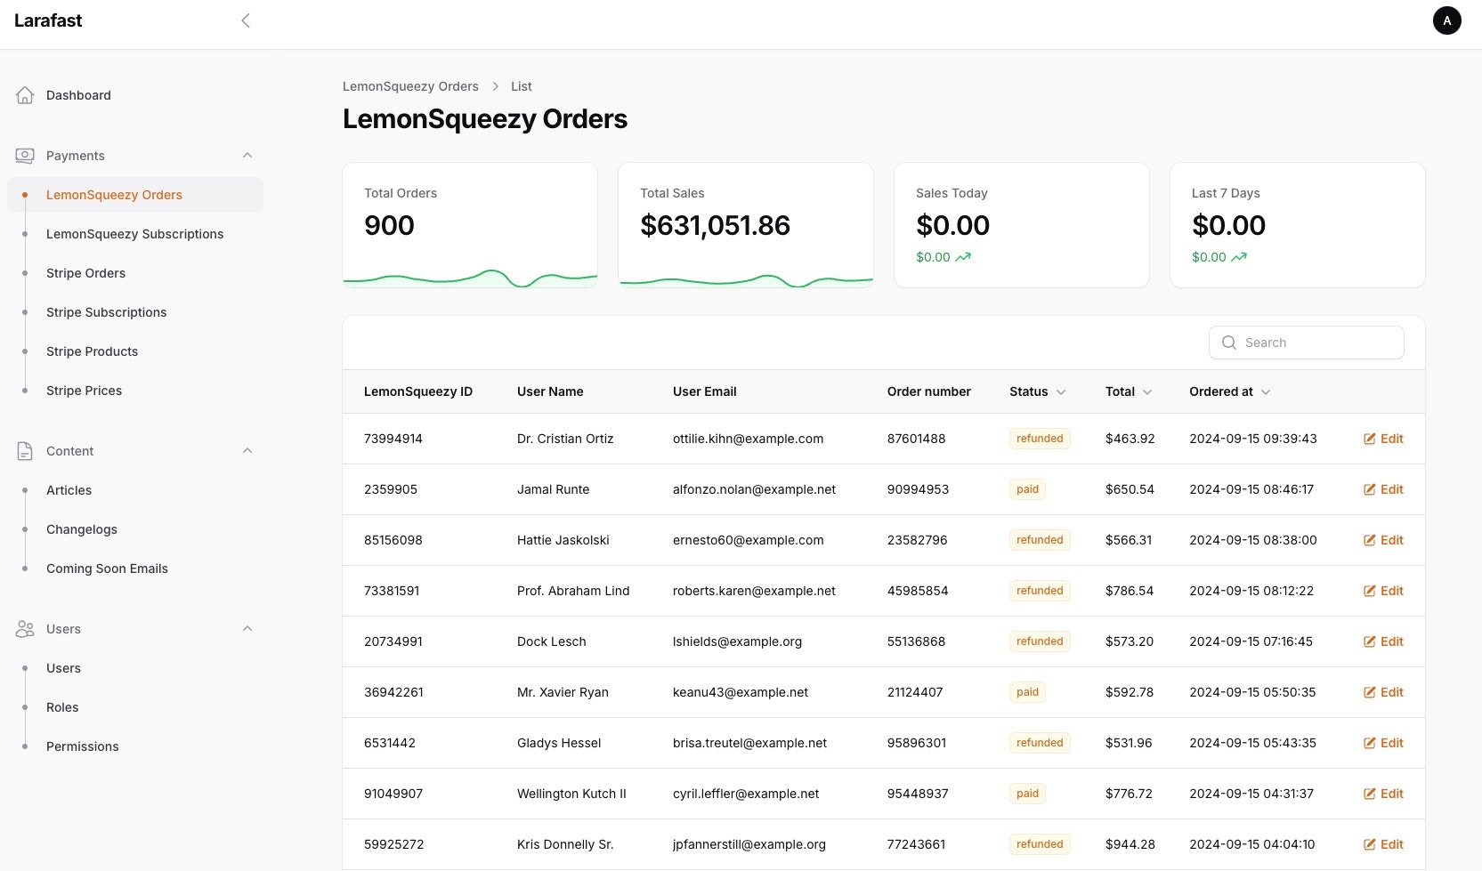
Task: Click date 2024-09-15 05:50:35
Action: tap(1252, 692)
